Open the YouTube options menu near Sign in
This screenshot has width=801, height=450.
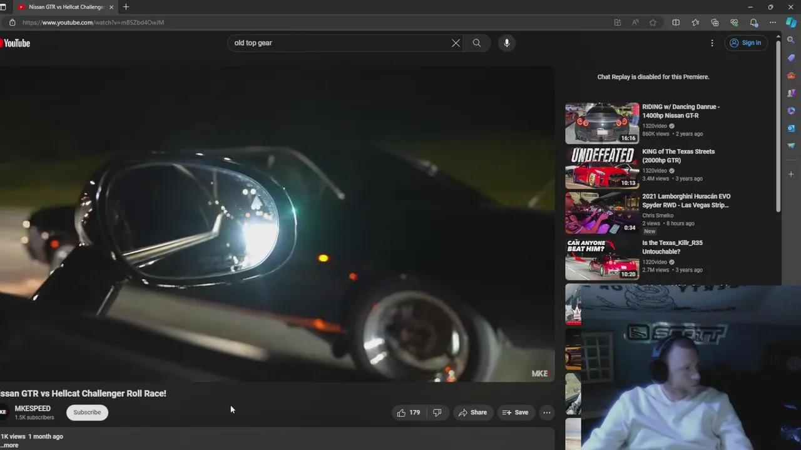(x=712, y=42)
